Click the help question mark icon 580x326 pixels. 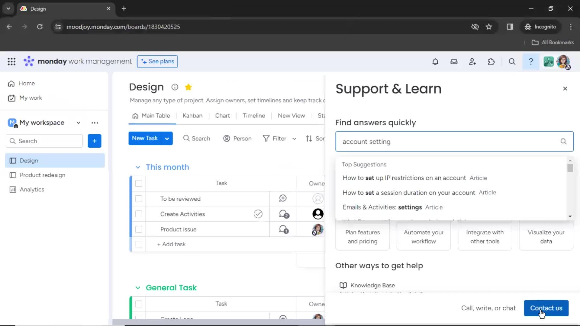(531, 62)
